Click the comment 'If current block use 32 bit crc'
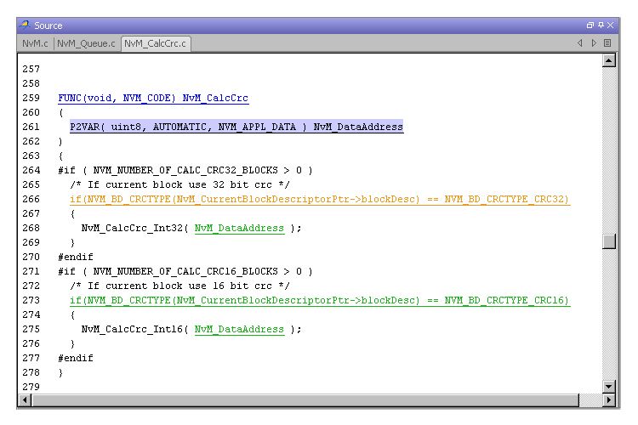This screenshot has height=425, width=638. pyautogui.click(x=179, y=185)
